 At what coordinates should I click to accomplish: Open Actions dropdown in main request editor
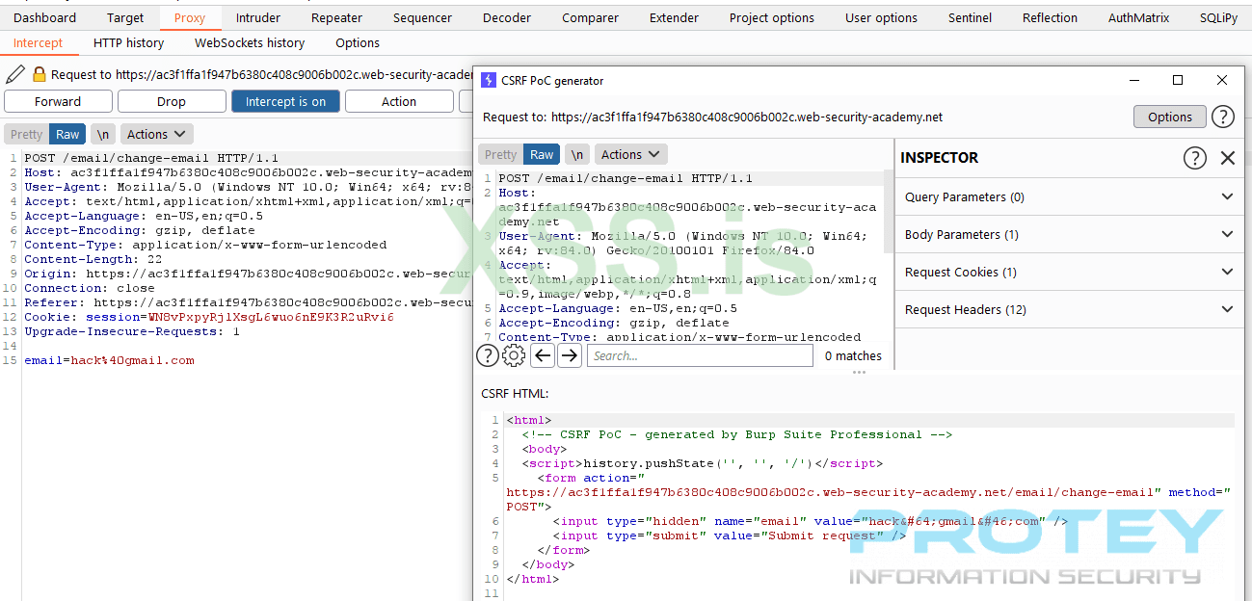pos(156,134)
